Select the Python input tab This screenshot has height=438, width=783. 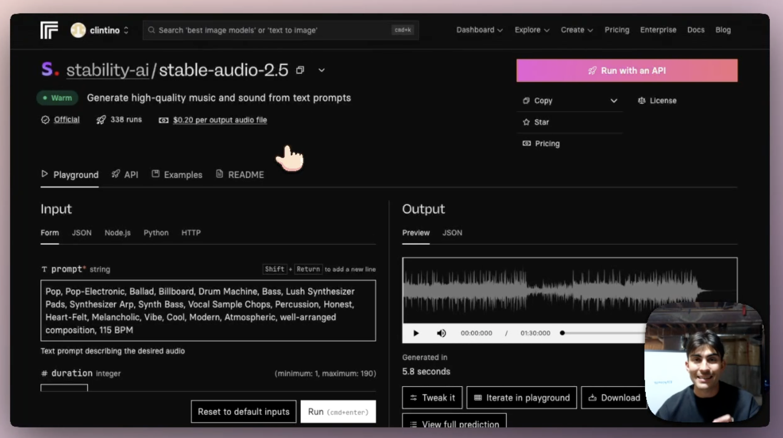(156, 233)
